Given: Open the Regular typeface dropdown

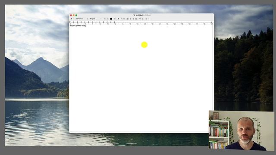Looking at the screenshot, I should coord(96,19).
